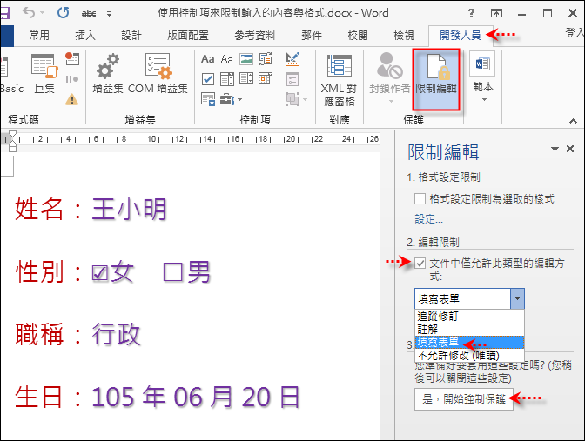Screen dimensions: 585x441
Task: Open the COM 增益集 button
Action: click(x=158, y=73)
